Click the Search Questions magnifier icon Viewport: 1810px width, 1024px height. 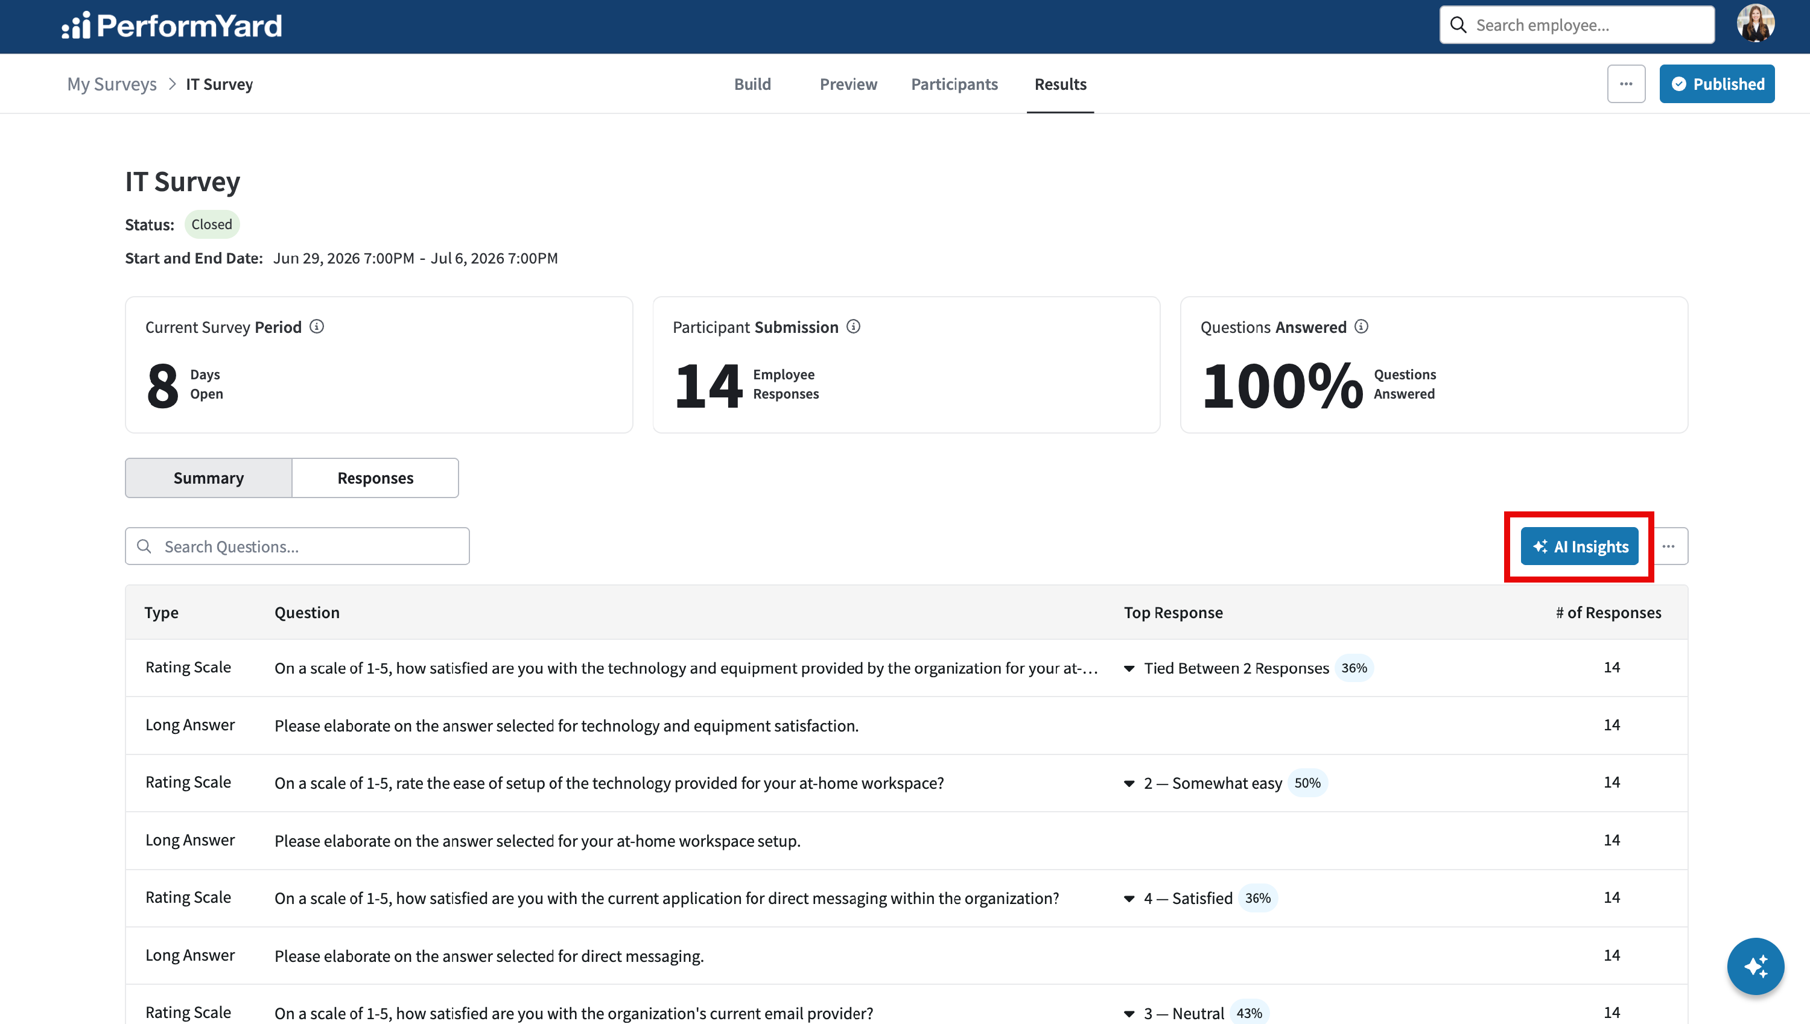point(144,546)
